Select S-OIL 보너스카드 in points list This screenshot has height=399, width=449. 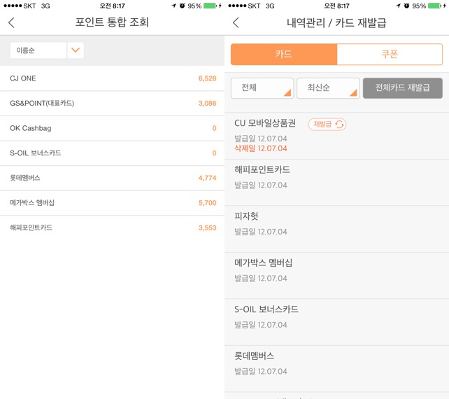(x=112, y=153)
